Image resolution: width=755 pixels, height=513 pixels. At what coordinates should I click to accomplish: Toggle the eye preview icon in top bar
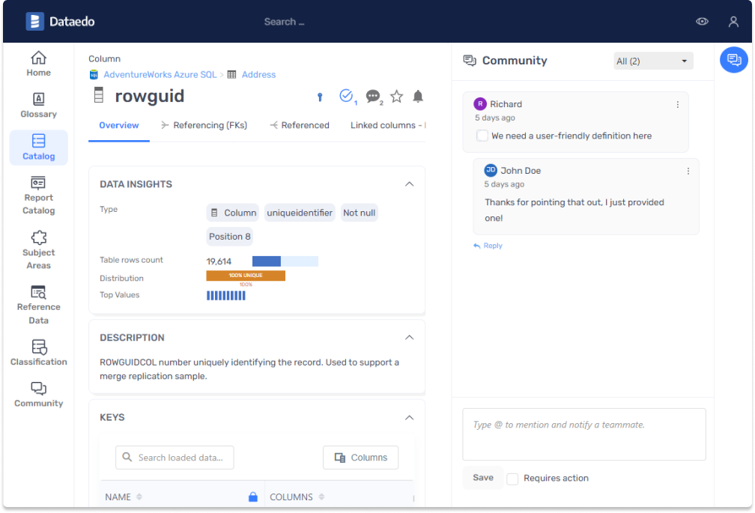[702, 22]
